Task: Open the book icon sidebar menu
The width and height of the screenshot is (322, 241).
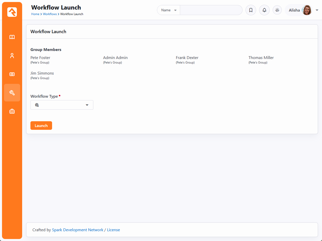Action: (x=12, y=37)
